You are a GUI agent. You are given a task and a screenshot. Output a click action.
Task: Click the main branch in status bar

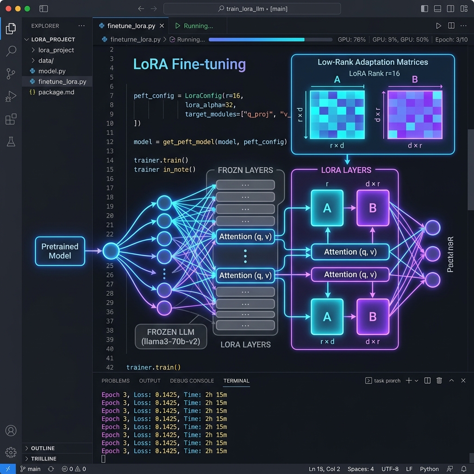(30, 469)
